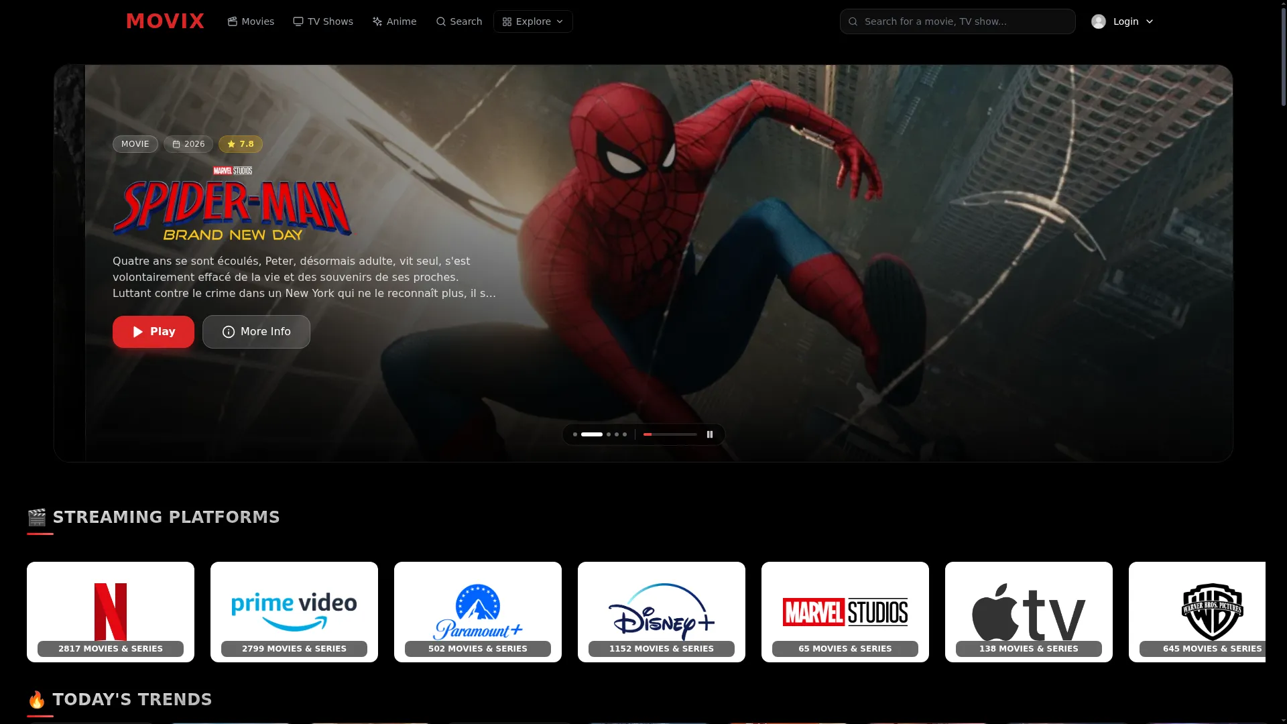Open the Warner Bros. Pictures platform card
This screenshot has height=724, width=1287.
click(x=1197, y=612)
